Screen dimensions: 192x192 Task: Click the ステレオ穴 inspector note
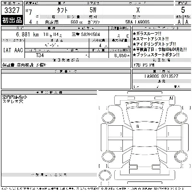13,101
